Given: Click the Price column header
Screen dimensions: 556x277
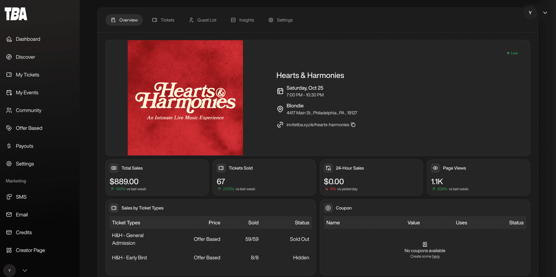Looking at the screenshot, I should (214, 223).
